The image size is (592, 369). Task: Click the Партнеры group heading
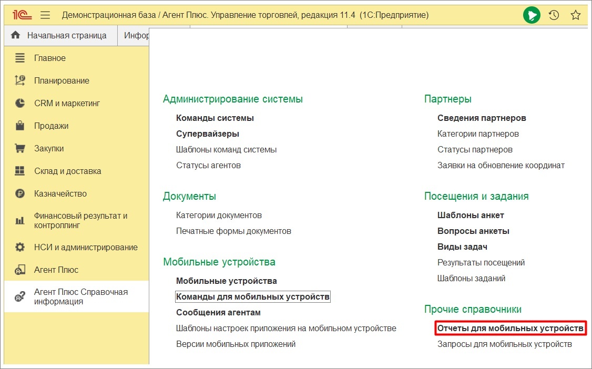point(448,99)
